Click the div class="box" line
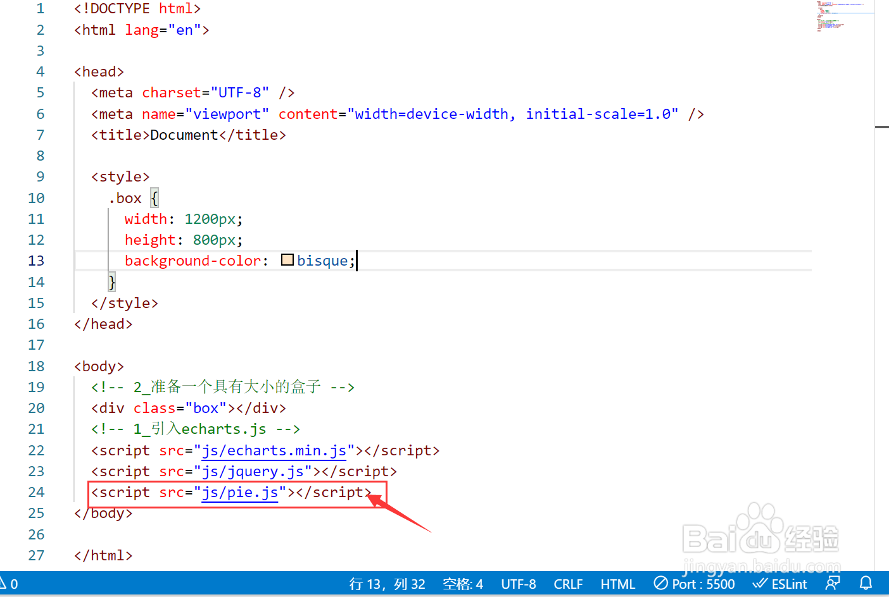The height and width of the screenshot is (597, 889). [189, 408]
